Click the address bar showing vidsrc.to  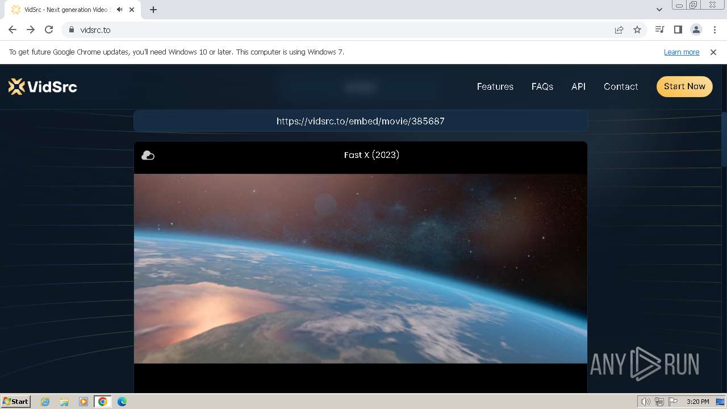(x=338, y=30)
